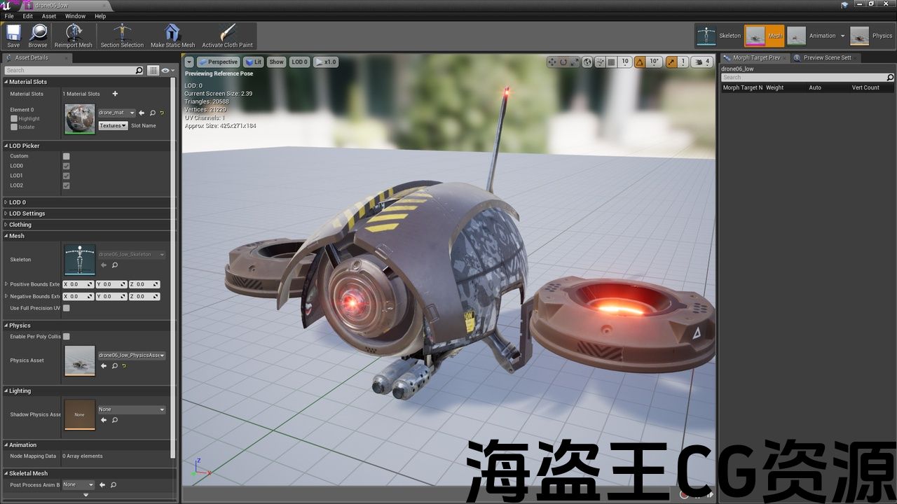Enable the Highlight checkbox for Element 0

14,119
